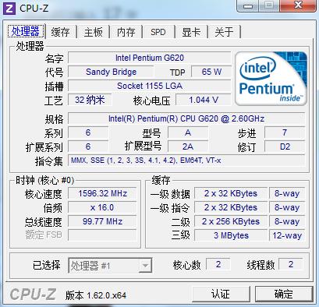Click the CPU-Z title bar icon
Image resolution: width=319 pixels, height=307 pixels.
coord(9,9)
